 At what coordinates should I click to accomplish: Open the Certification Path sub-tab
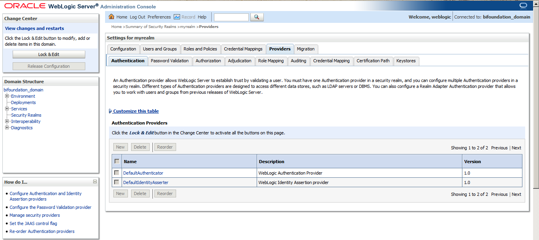[x=373, y=61]
